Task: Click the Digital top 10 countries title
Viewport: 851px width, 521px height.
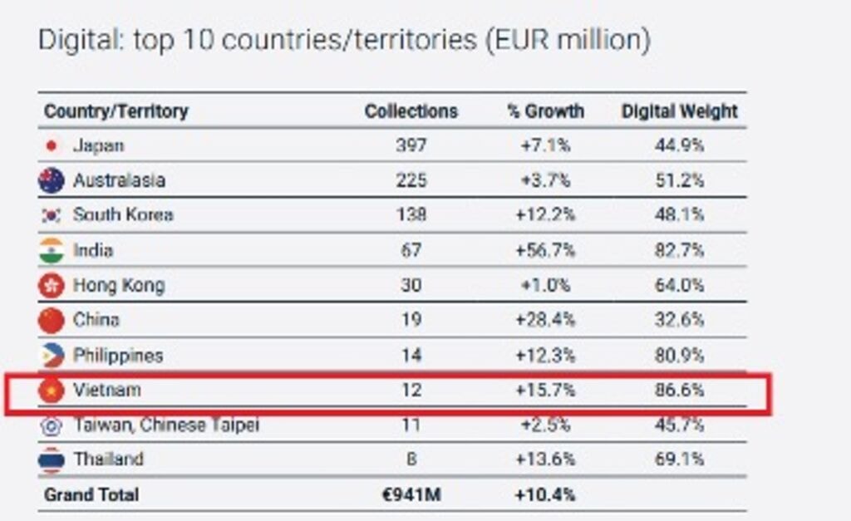Action: (344, 40)
